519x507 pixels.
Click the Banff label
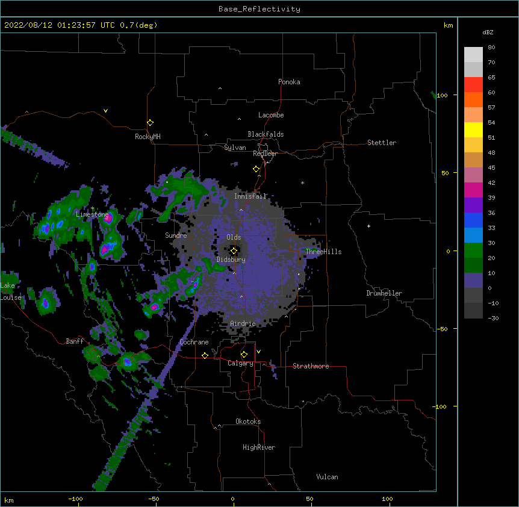[x=75, y=341]
